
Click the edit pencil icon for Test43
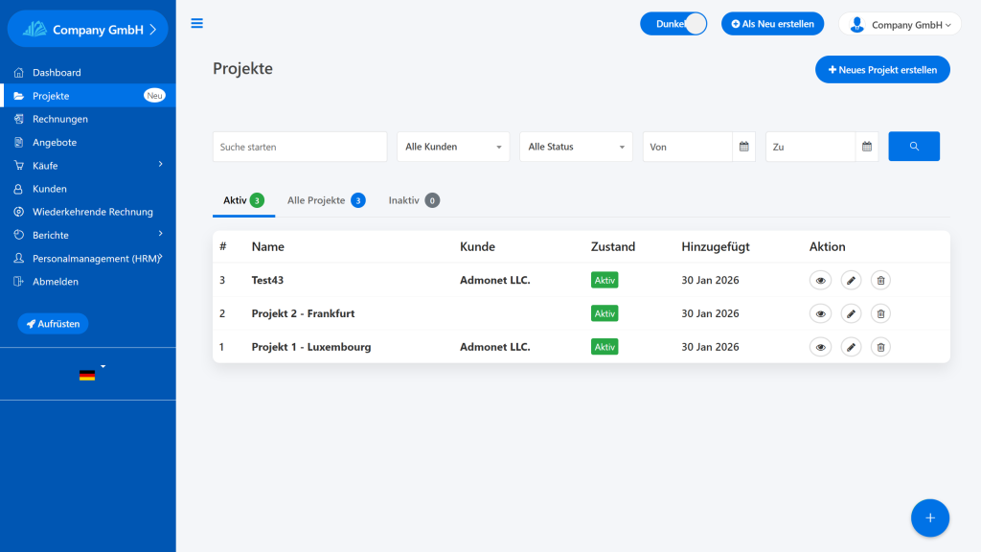pos(851,280)
